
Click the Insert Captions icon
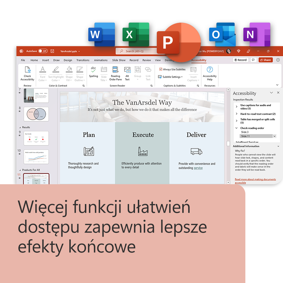193,70
